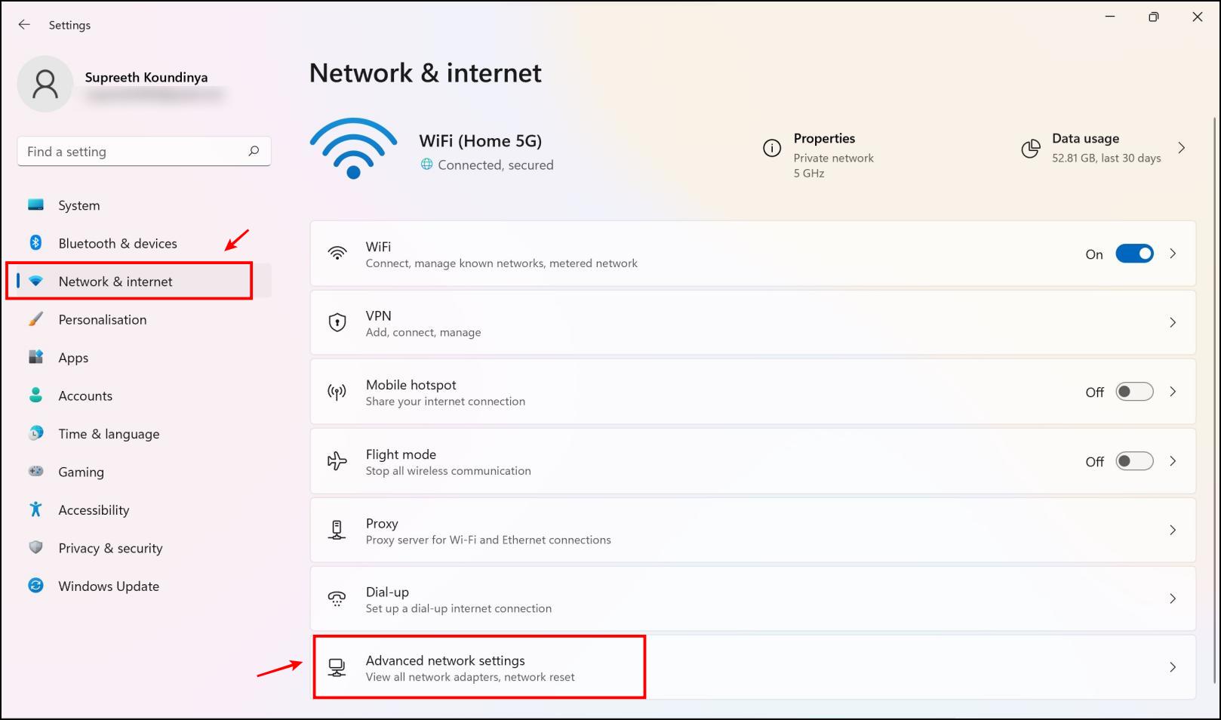Click the Properties info icon
Viewport: 1221px width, 720px height.
[771, 148]
